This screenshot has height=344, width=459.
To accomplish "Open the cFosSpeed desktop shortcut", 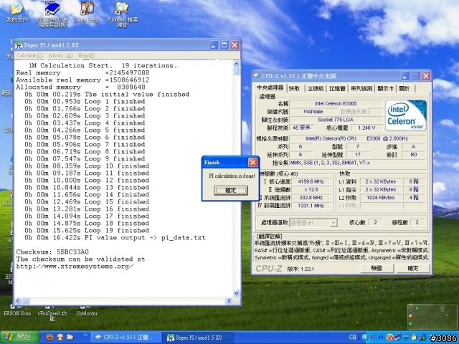I will click(x=52, y=313).
